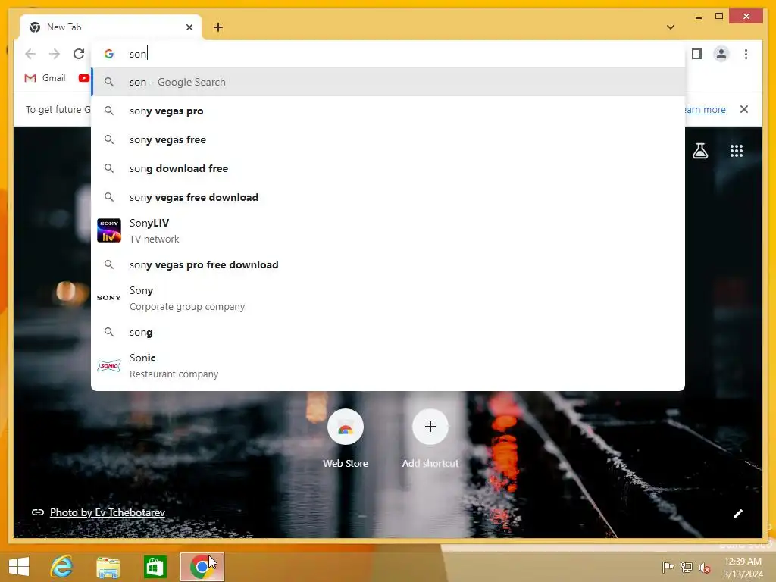Close the New Tab tab

point(189,27)
